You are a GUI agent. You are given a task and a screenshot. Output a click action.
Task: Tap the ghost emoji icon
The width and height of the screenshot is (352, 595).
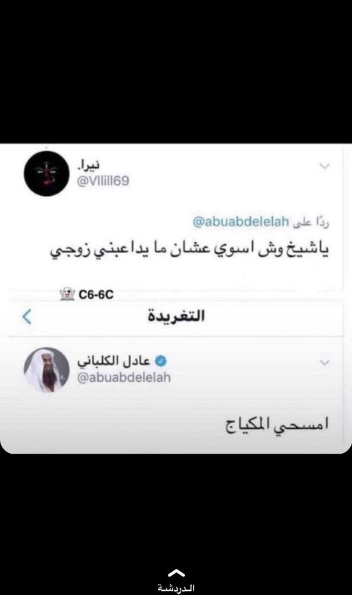67,294
